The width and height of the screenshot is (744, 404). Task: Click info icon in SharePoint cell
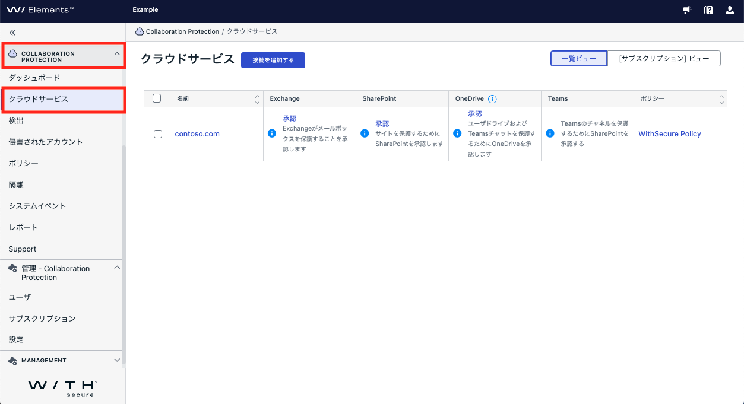point(365,133)
